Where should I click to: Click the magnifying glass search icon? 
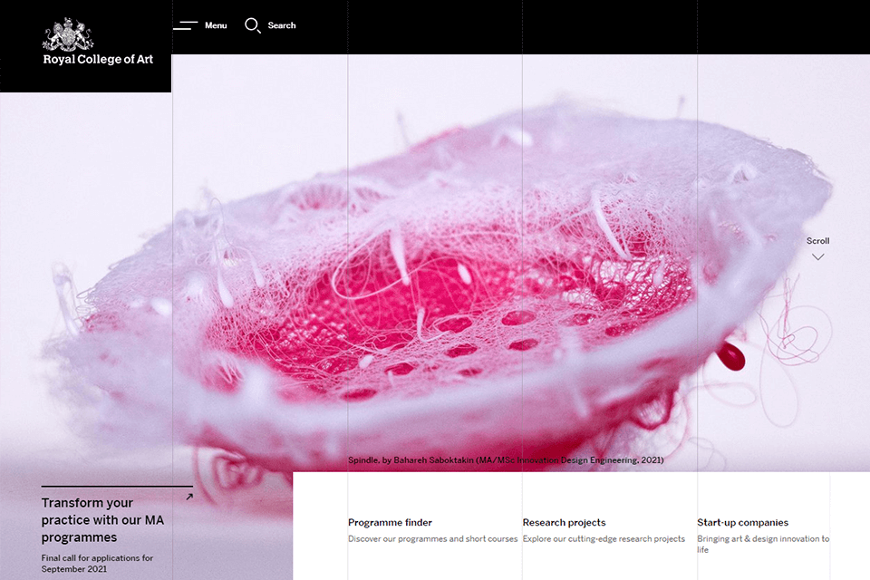pos(253,25)
